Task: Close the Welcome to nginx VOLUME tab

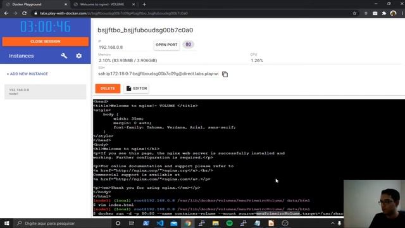Action: [134, 4]
